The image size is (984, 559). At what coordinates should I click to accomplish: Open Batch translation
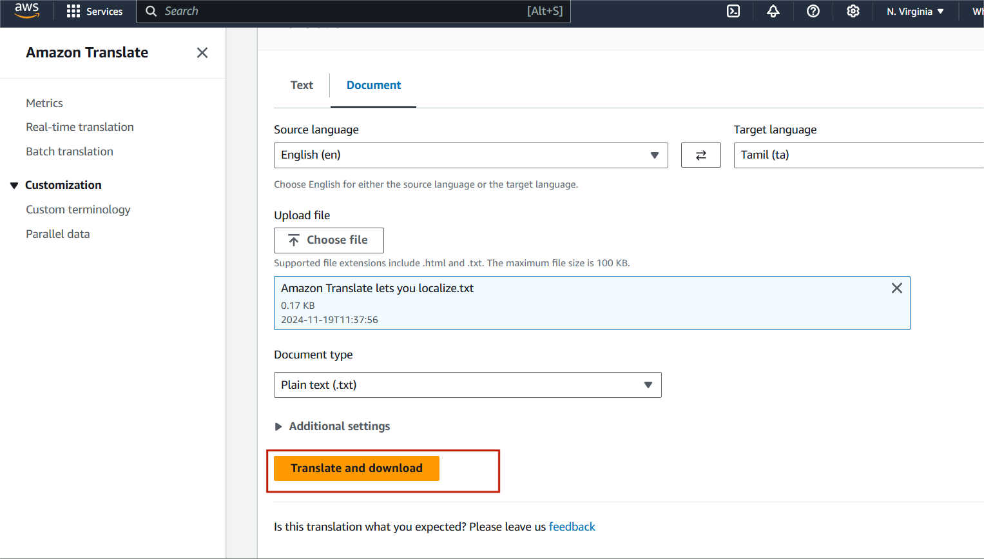(70, 152)
